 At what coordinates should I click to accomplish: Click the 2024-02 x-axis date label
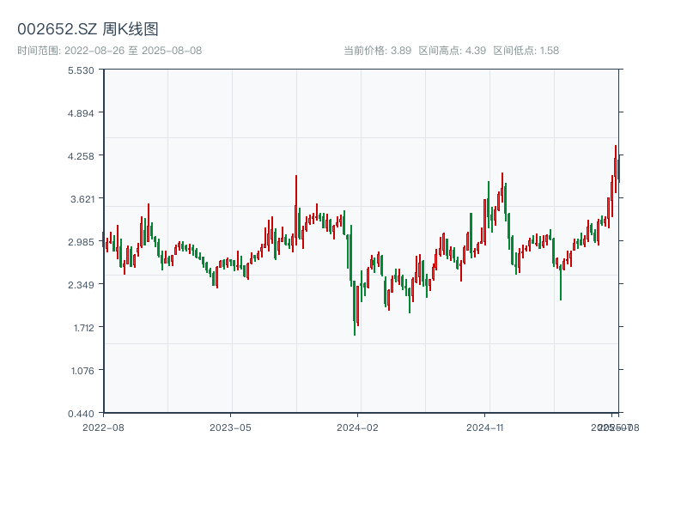(x=357, y=427)
